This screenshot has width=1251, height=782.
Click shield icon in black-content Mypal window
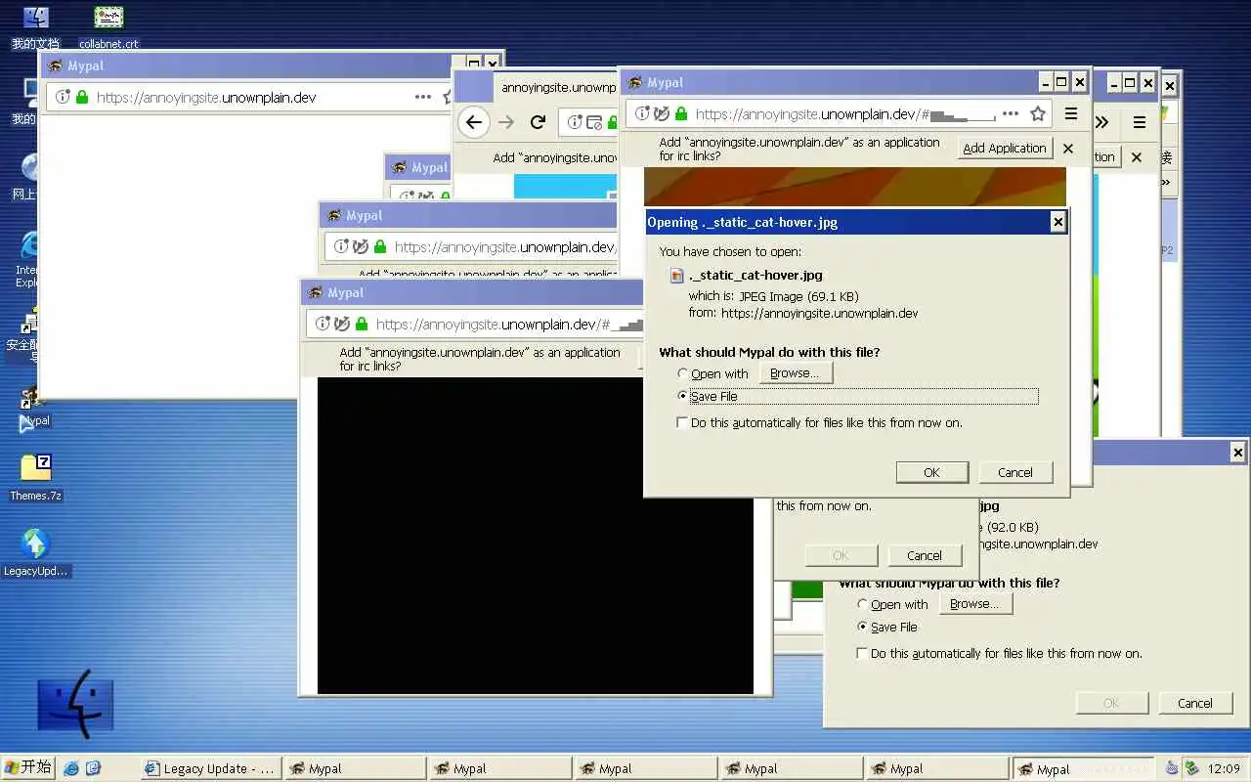[x=342, y=324]
